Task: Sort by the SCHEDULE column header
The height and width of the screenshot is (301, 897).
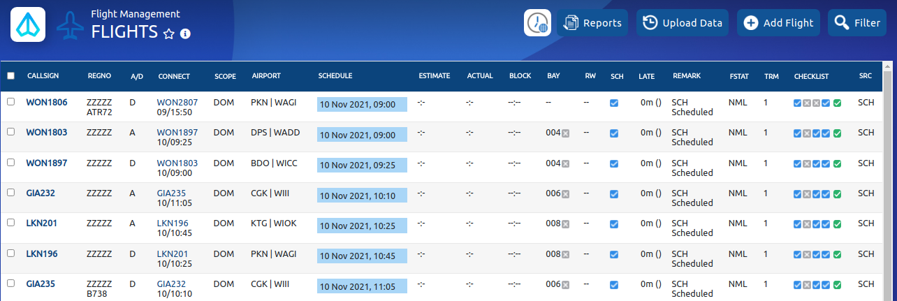Action: [x=335, y=75]
